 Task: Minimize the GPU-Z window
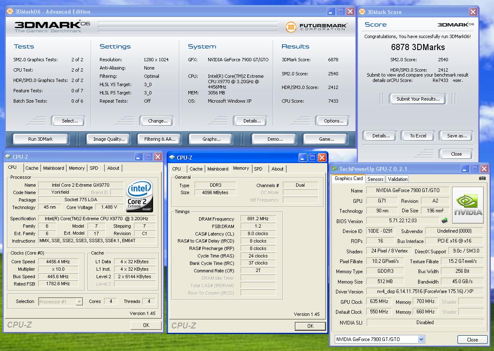pos(465,169)
